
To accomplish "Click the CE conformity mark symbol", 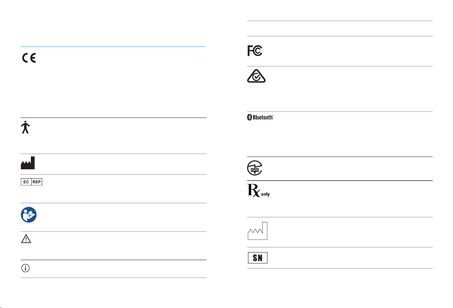I will pyautogui.click(x=29, y=58).
